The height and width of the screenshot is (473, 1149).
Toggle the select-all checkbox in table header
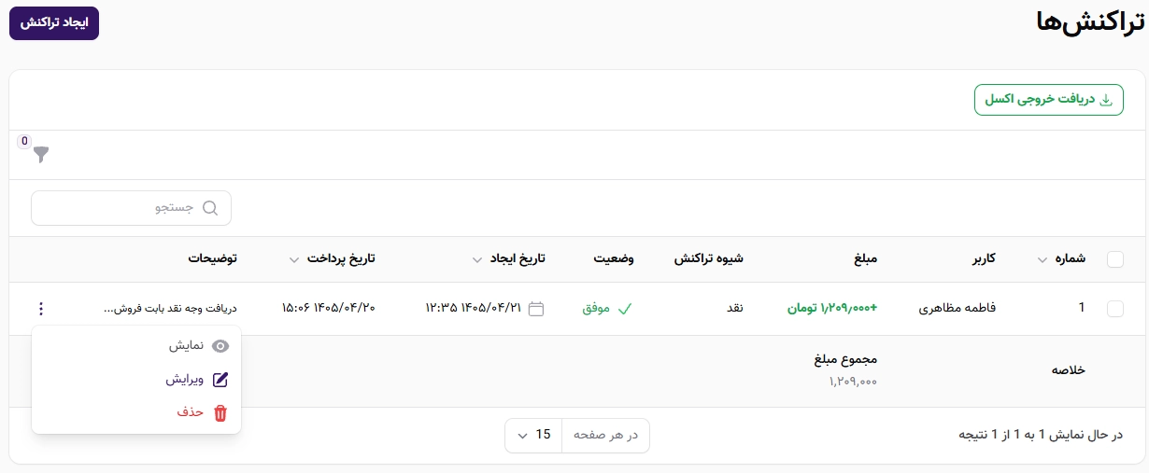click(1114, 259)
